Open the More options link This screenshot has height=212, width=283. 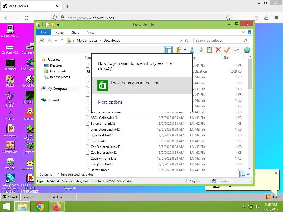tap(110, 102)
